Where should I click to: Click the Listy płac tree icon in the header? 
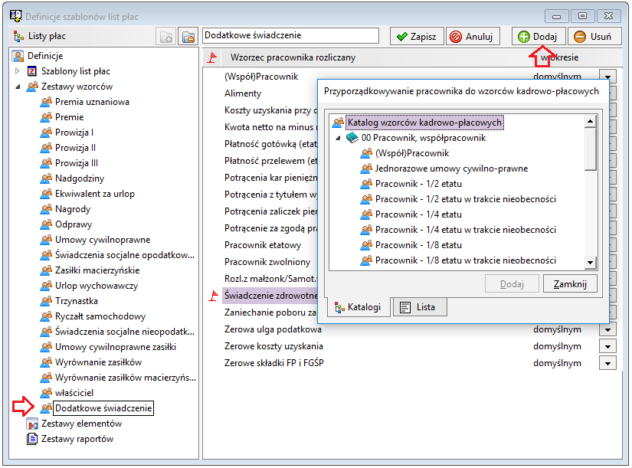pyautogui.click(x=18, y=36)
